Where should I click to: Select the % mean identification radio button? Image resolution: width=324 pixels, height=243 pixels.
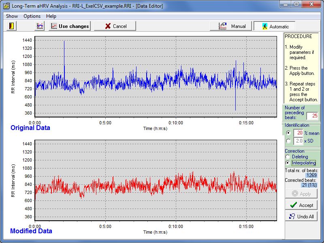[288, 133]
